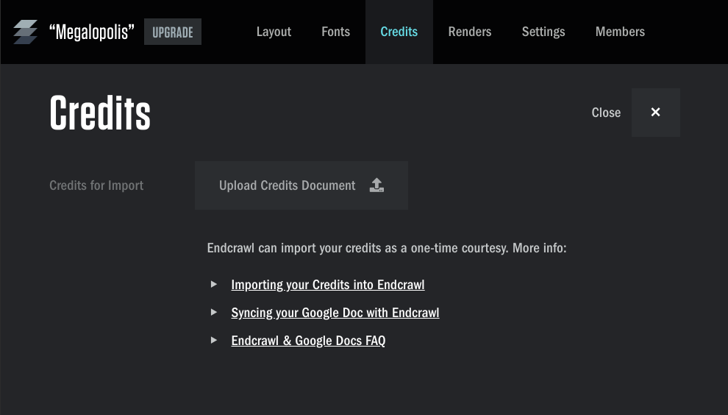Switch to the Fonts tab
Screen dimensions: 728x415
[335, 32]
